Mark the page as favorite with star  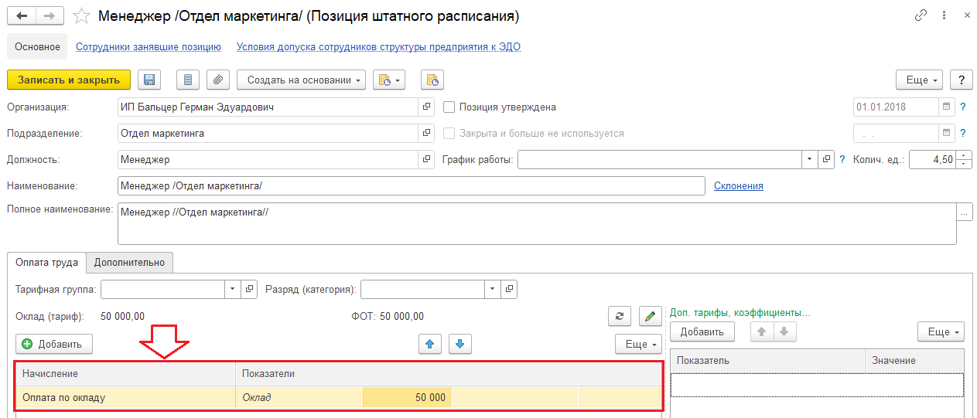[x=80, y=16]
